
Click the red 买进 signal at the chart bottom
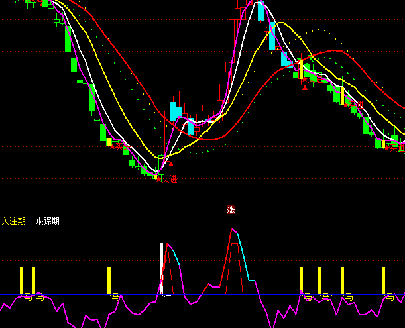coord(169,178)
